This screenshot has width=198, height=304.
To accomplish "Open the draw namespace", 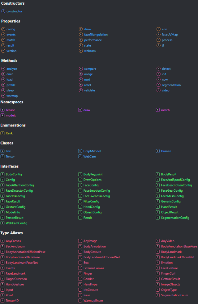I will tap(87, 110).
